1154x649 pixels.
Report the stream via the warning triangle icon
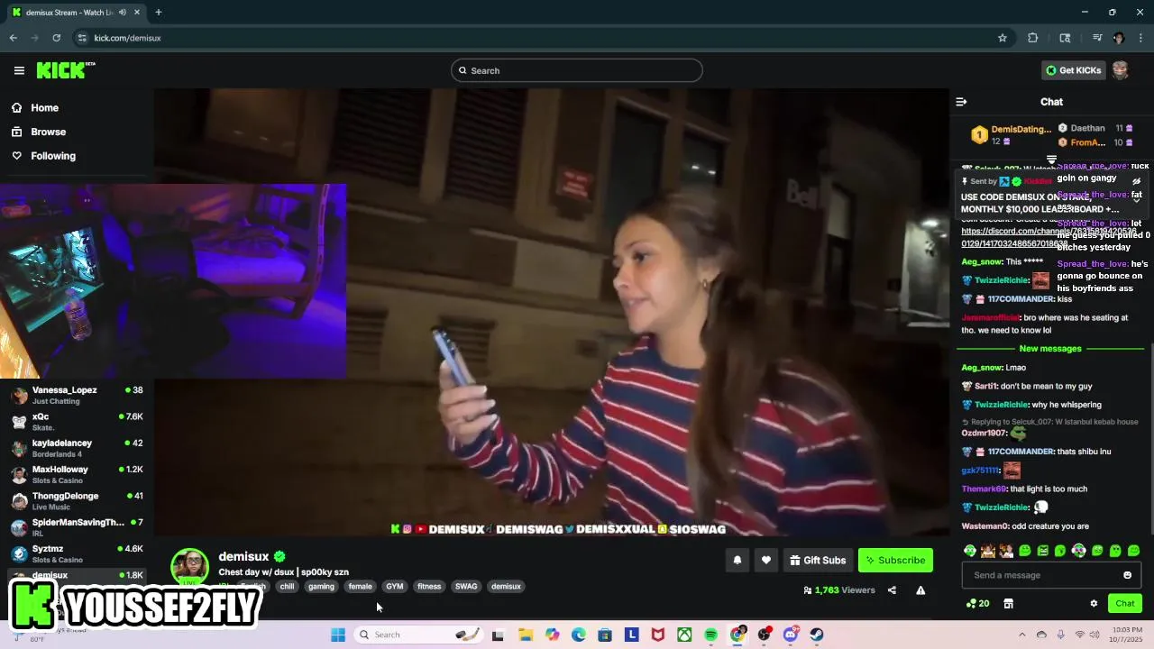(x=920, y=590)
